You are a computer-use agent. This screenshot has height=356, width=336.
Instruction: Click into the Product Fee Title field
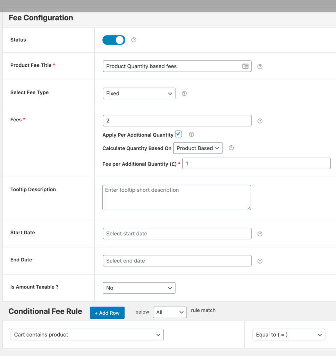(x=177, y=66)
